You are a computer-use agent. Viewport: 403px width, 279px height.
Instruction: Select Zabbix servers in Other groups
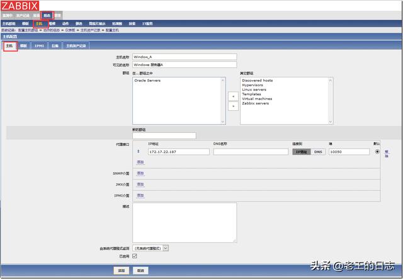click(x=255, y=103)
